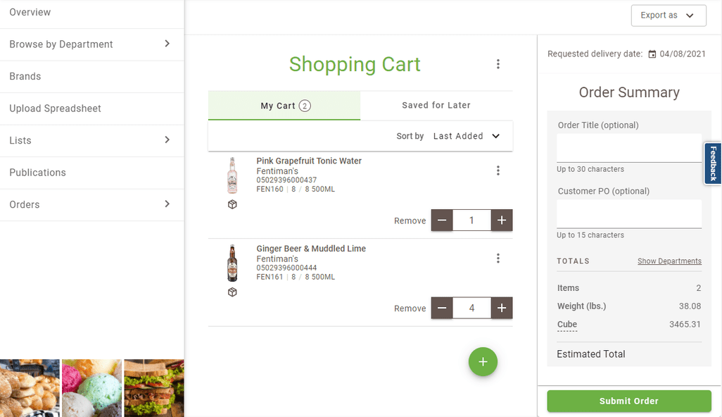Submit the order

628,401
